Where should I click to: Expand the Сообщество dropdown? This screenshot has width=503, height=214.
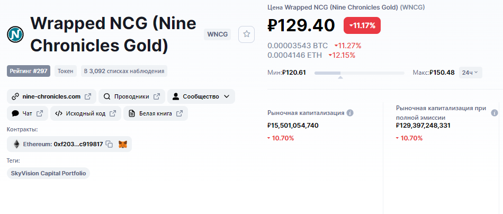pos(201,96)
